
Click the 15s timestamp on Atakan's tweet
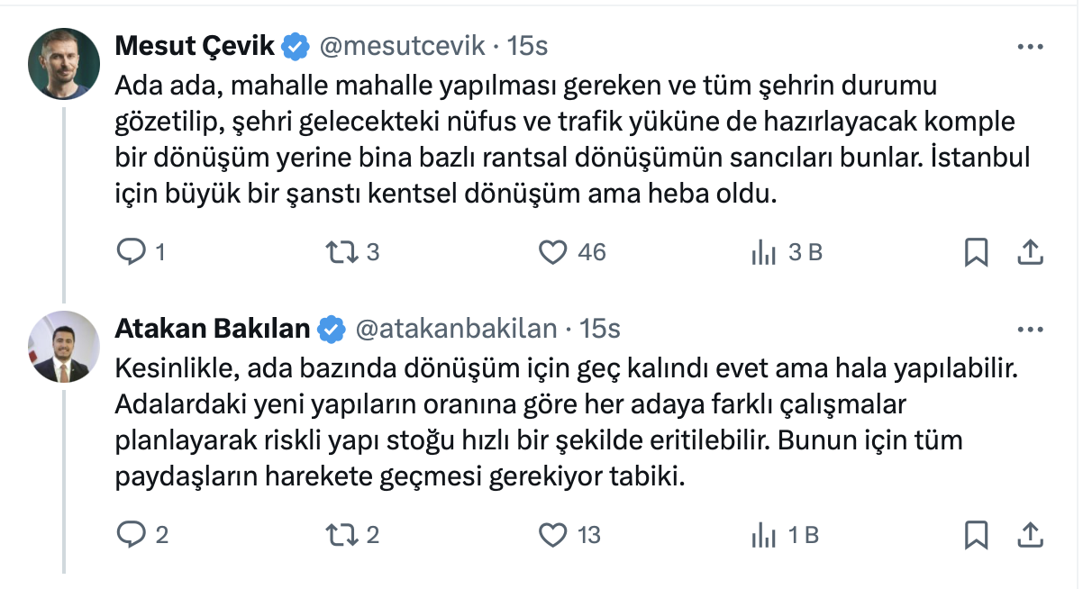coord(601,330)
